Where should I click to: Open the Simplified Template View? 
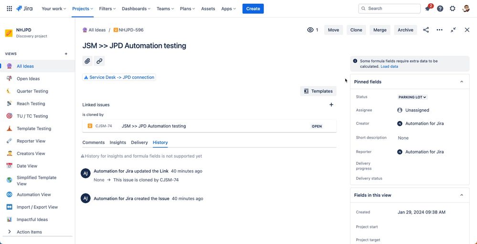pos(37,180)
